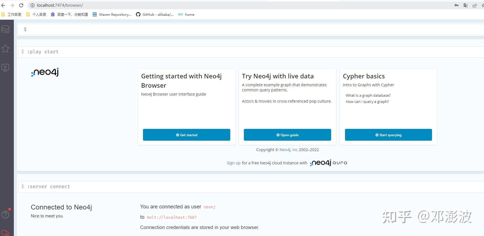Follow the Sign up link
484x236 pixels.
click(x=233, y=163)
